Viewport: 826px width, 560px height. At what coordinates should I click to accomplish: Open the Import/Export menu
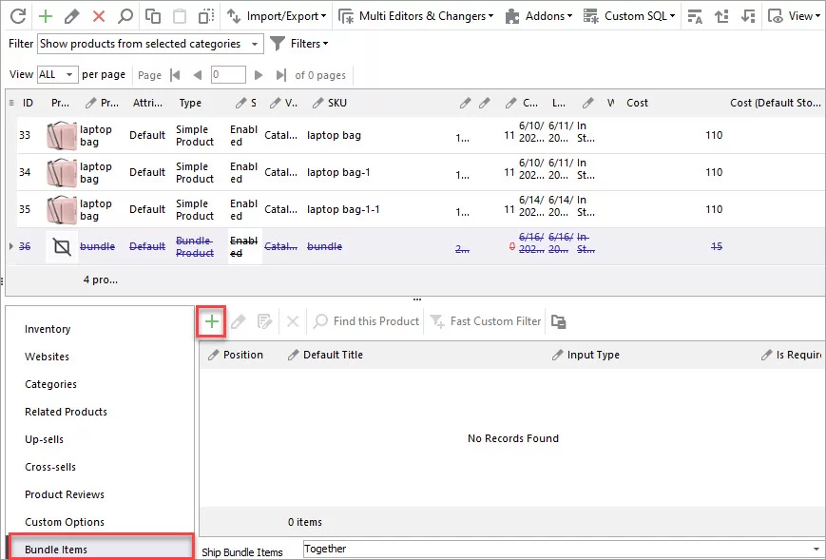pos(276,16)
